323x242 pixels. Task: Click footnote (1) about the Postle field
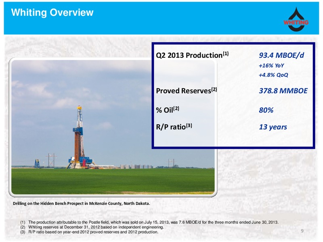coord(149,222)
